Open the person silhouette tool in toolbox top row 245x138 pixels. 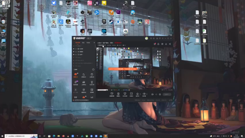pyautogui.click(x=84, y=75)
